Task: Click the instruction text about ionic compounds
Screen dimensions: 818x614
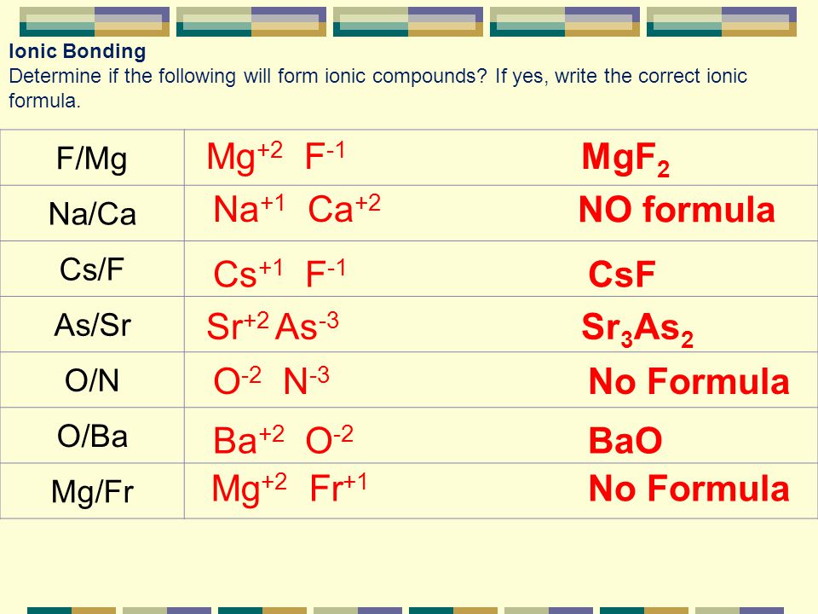Action: coord(377,88)
